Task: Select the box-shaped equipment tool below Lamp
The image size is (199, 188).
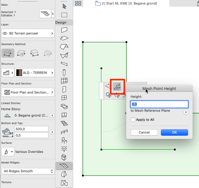Action: (x=64, y=157)
